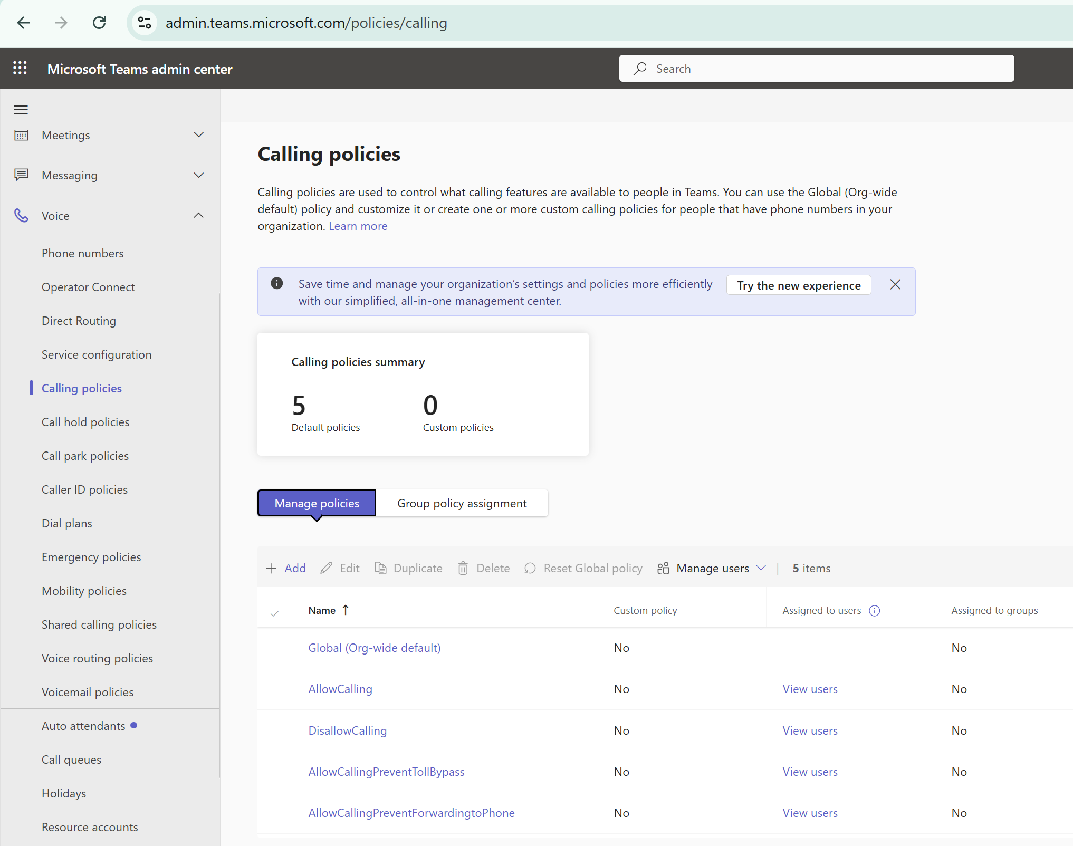
Task: Expand the Meetings section chevron
Action: pos(199,135)
